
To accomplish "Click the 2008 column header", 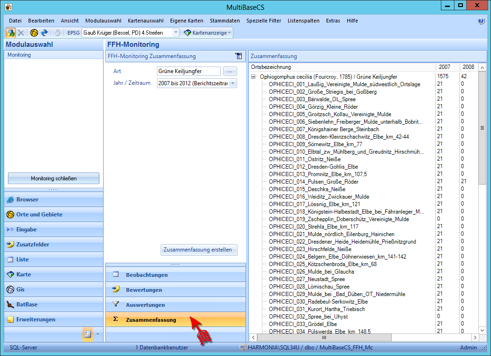I will pyautogui.click(x=469, y=67).
